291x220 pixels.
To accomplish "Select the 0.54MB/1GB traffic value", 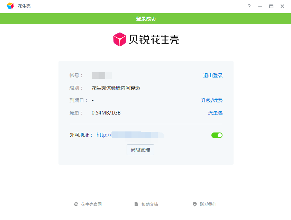I will pyautogui.click(x=106, y=113).
